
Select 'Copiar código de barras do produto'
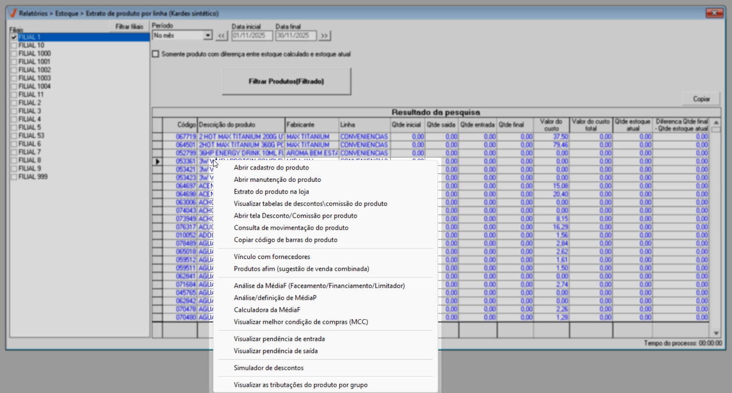pos(286,240)
